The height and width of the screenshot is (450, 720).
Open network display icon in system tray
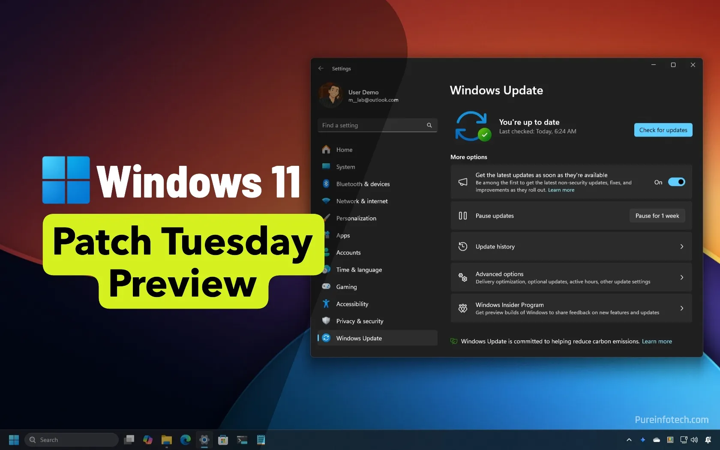(x=684, y=440)
